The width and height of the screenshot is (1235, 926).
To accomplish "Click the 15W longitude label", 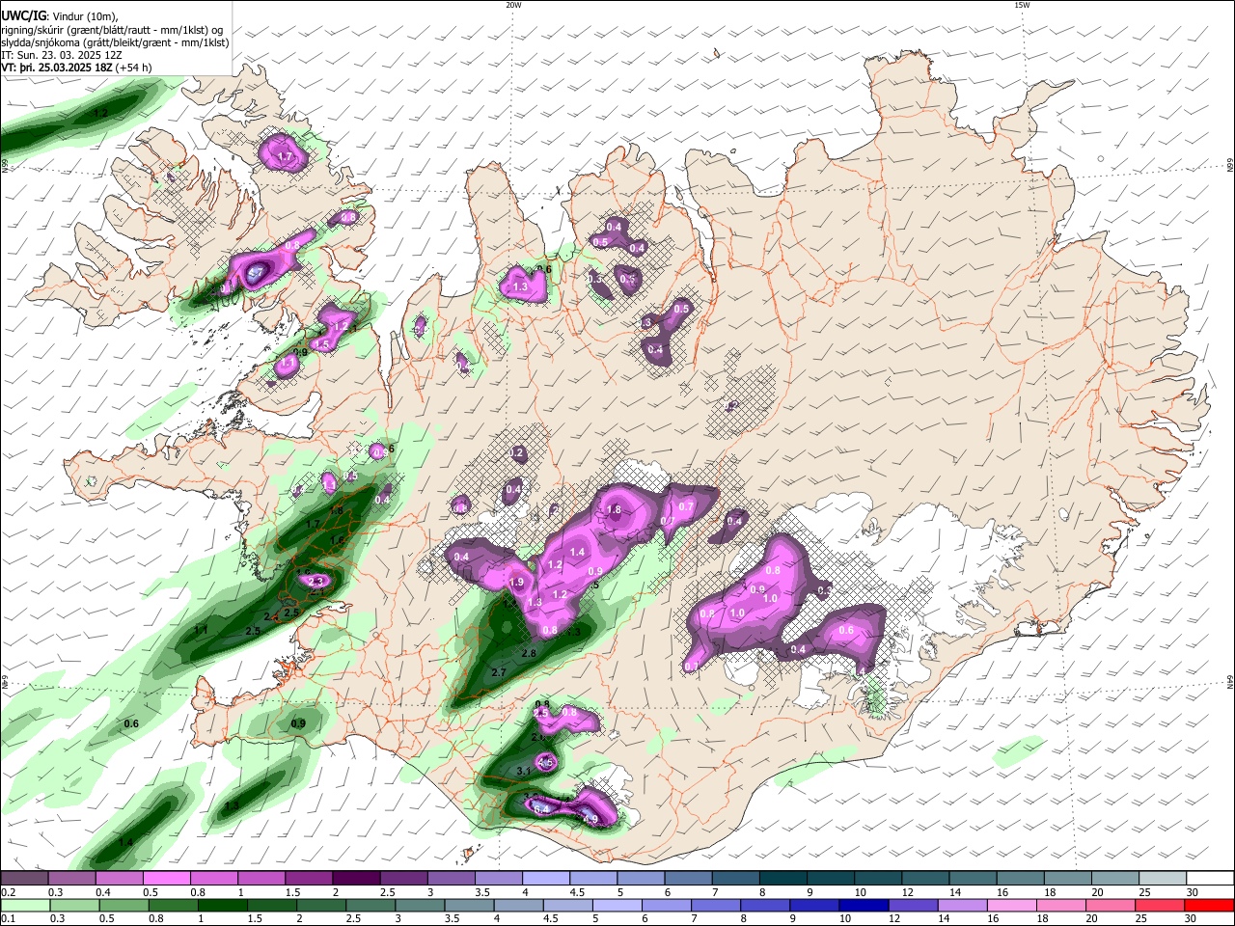I will (x=1022, y=5).
